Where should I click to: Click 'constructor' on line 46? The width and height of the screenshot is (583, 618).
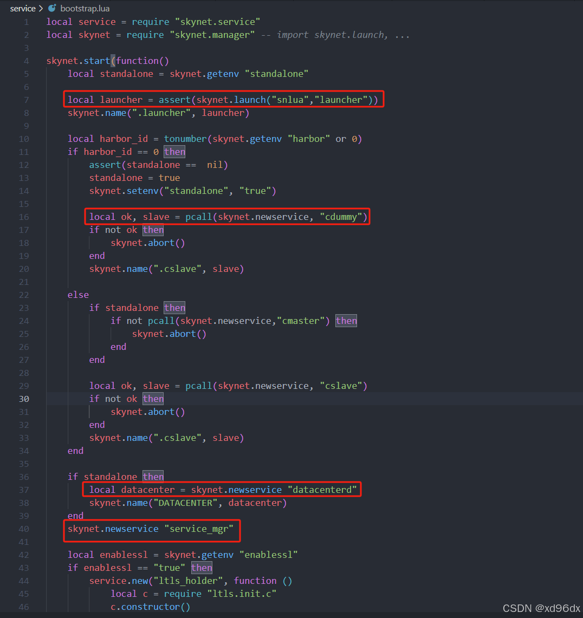coord(151,607)
